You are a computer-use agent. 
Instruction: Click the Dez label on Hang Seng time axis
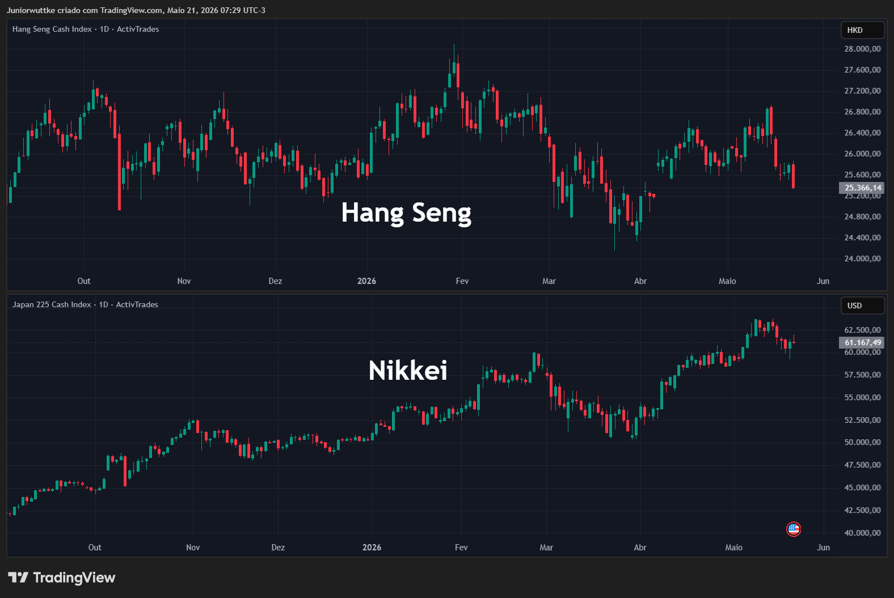[275, 281]
